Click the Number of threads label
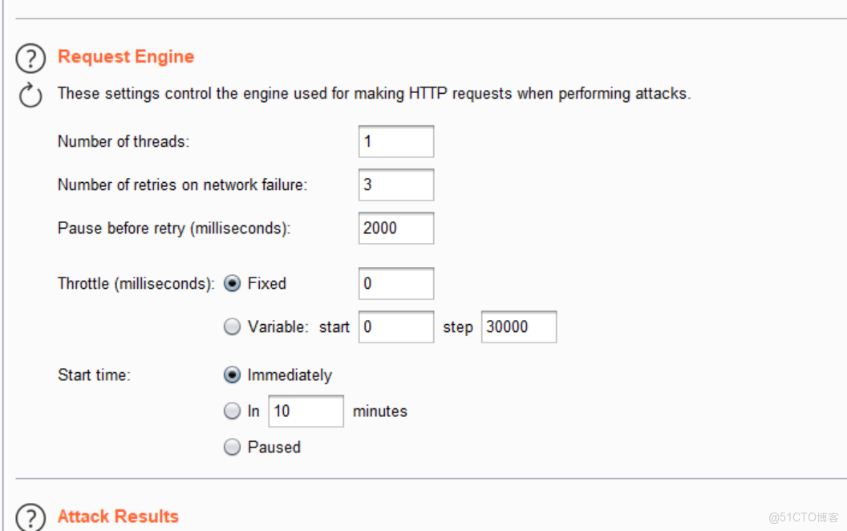 click(124, 142)
